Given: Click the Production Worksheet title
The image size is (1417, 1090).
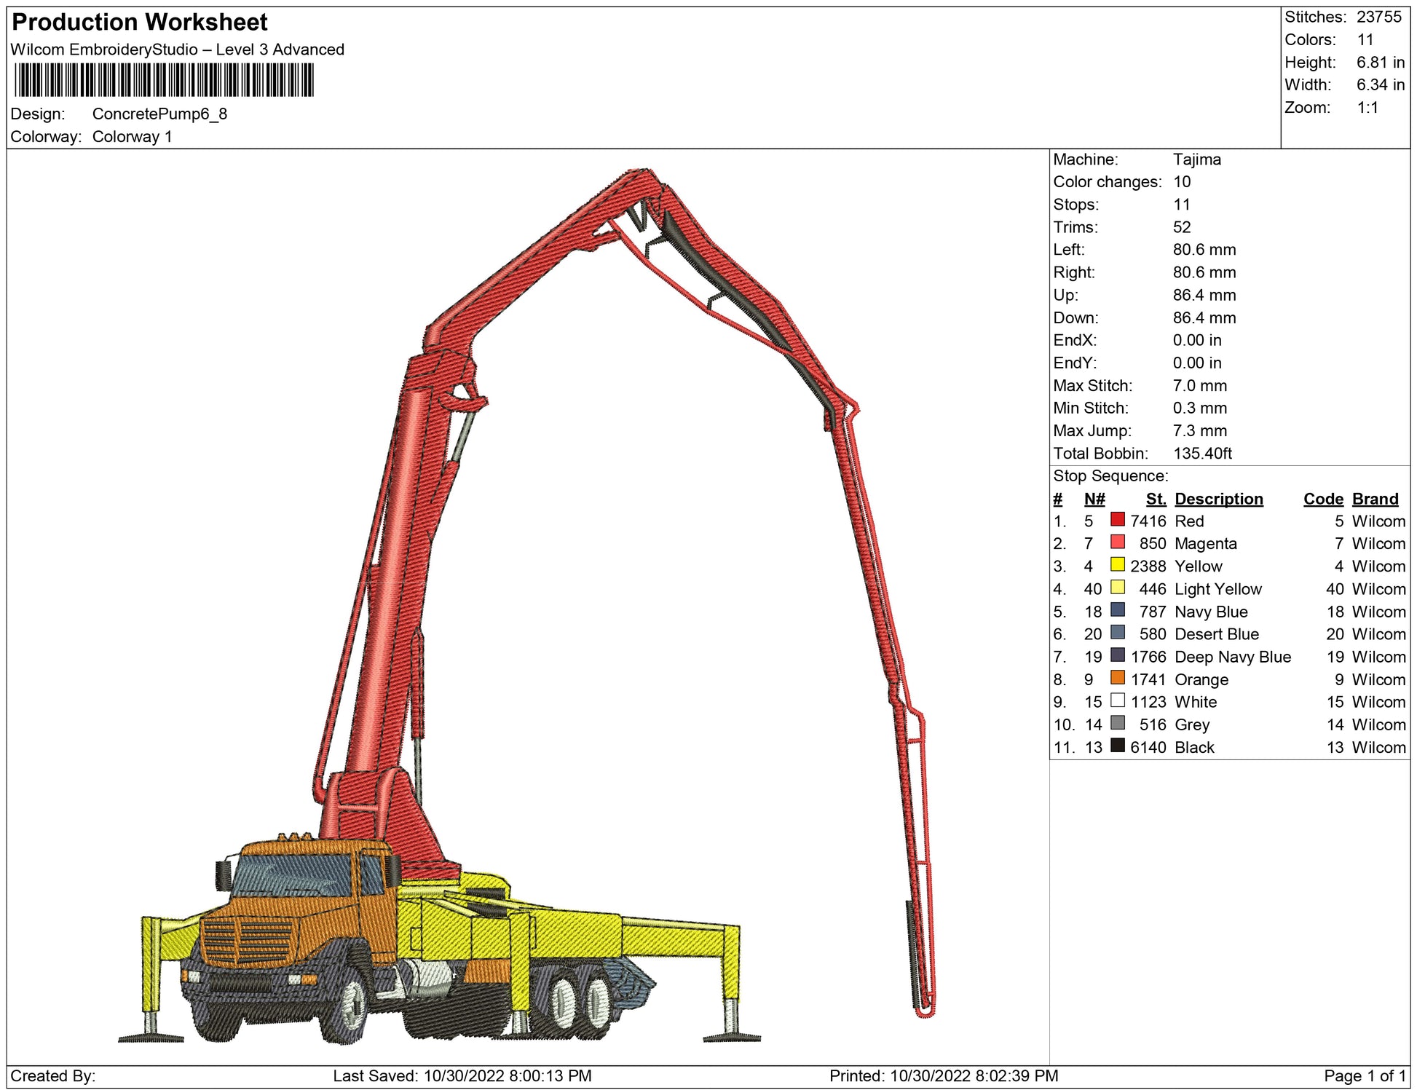Looking at the screenshot, I should (x=140, y=23).
